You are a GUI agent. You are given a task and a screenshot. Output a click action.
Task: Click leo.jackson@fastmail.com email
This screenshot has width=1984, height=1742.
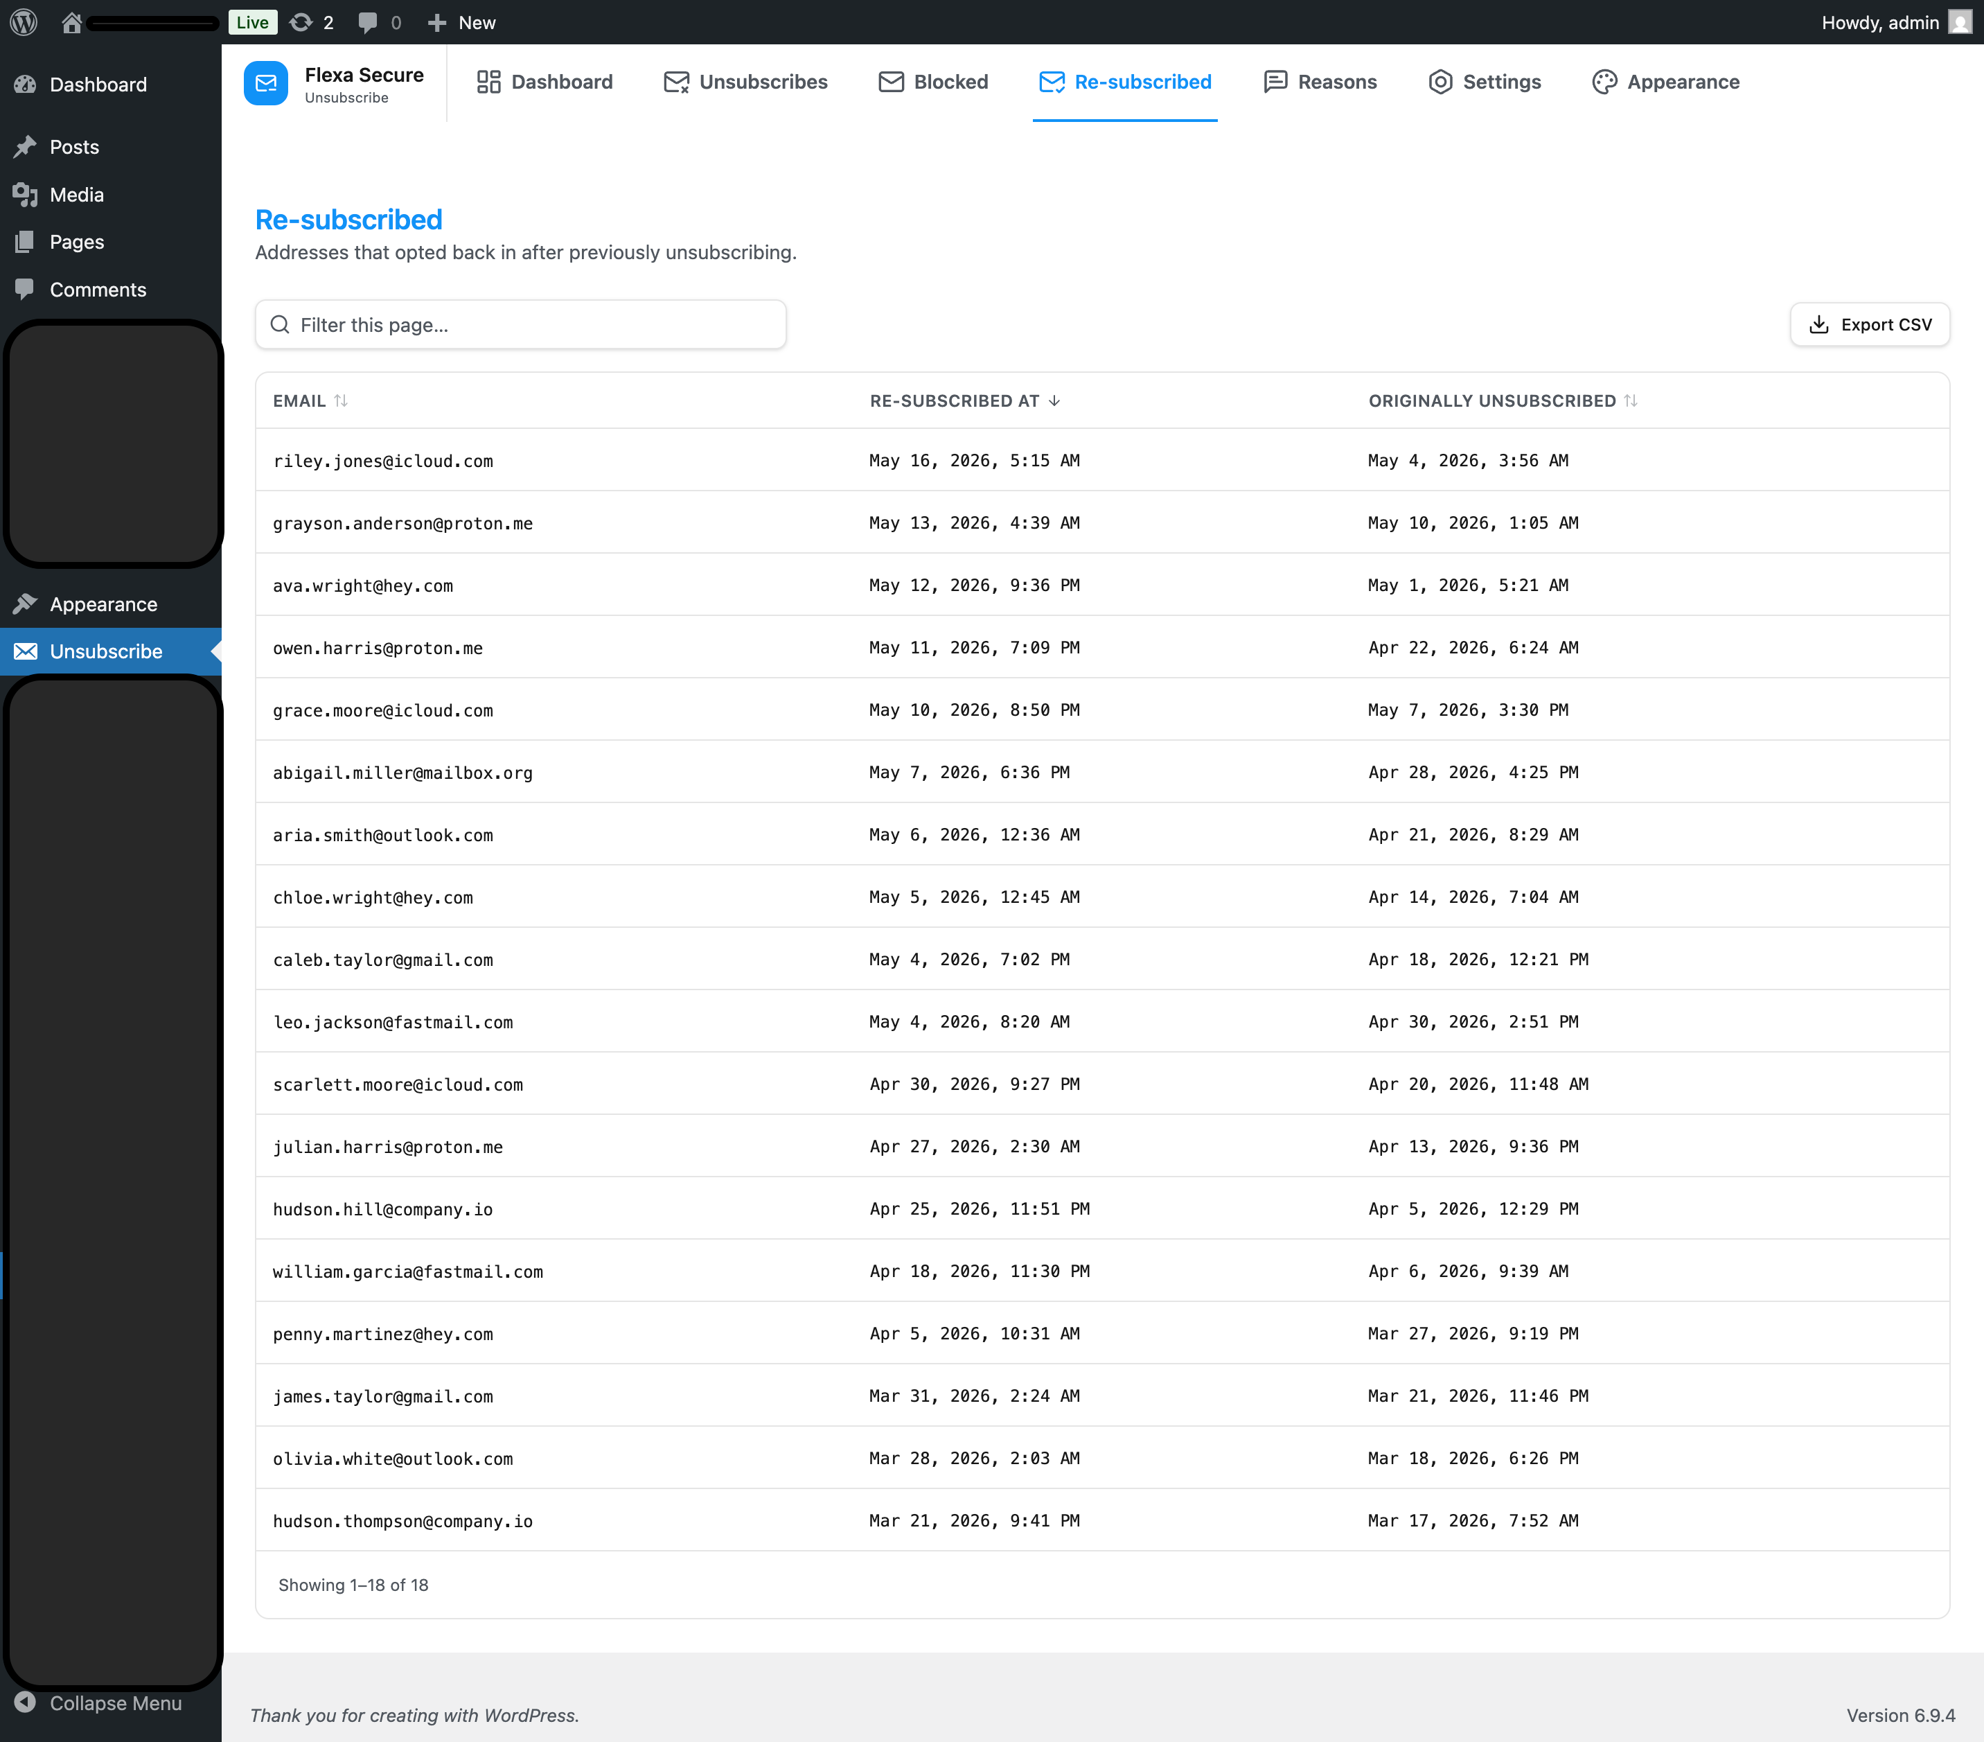click(393, 1023)
